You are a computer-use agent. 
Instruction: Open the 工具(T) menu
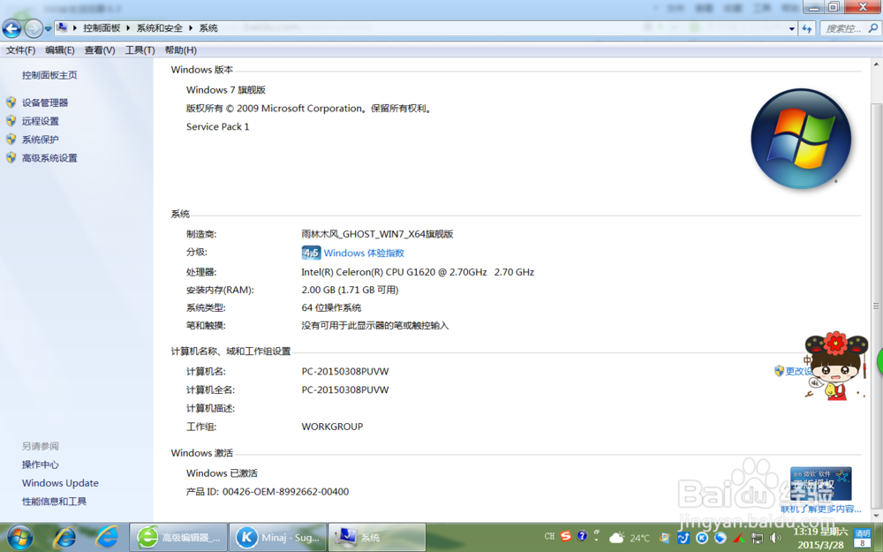coord(140,50)
